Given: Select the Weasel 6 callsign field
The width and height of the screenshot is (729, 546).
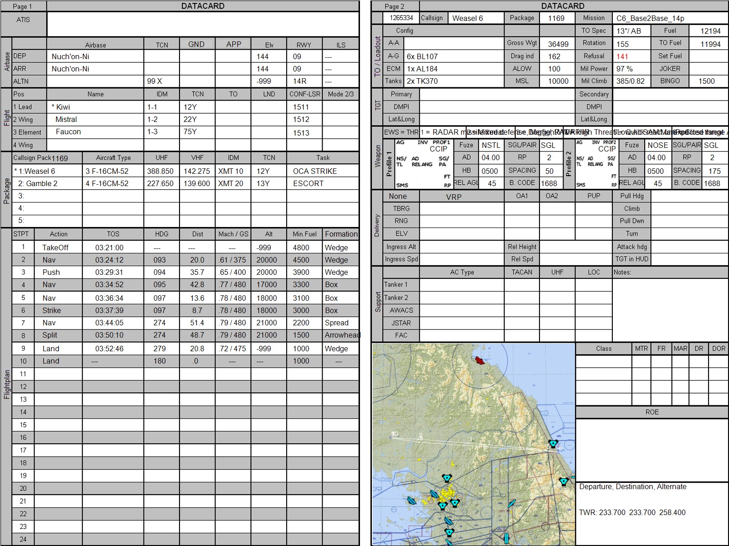Looking at the screenshot, I should (476, 18).
